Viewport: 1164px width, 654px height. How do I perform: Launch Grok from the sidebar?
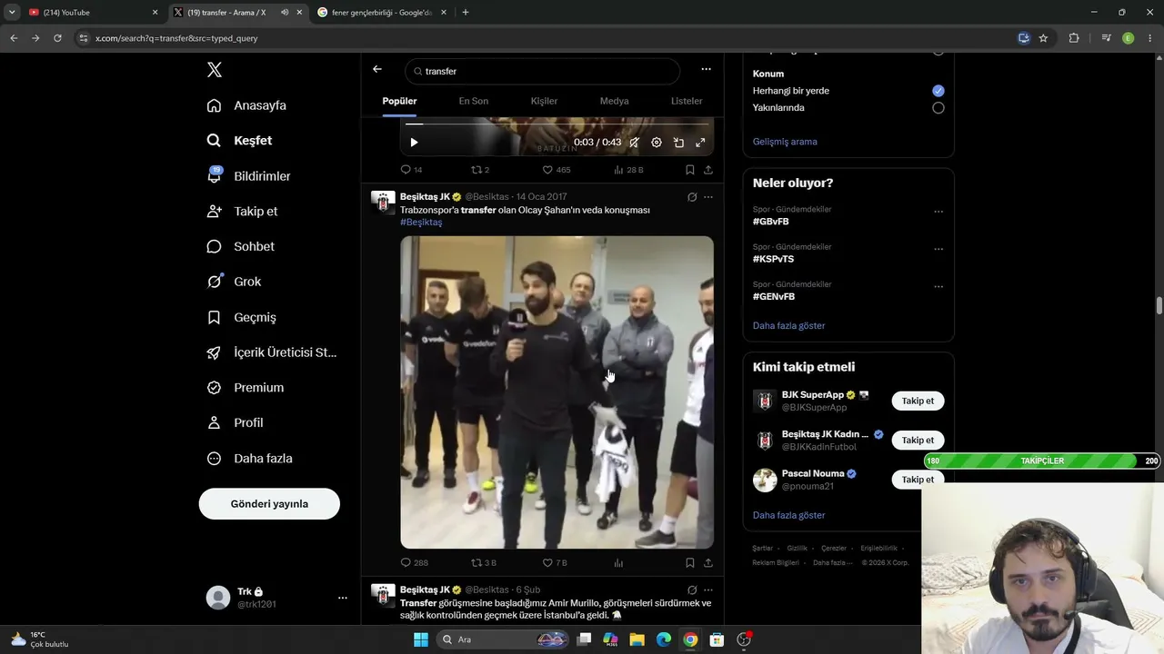[234, 282]
